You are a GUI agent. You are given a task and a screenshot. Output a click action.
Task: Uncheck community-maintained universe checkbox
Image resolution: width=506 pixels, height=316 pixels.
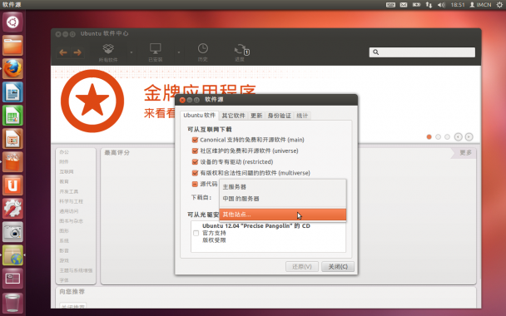(x=195, y=151)
